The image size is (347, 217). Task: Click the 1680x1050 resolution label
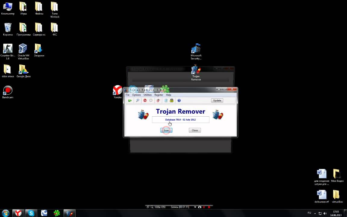tap(160, 207)
